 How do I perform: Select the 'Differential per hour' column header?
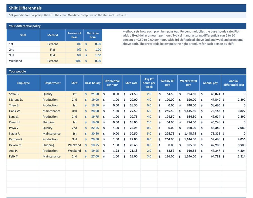point(112,83)
